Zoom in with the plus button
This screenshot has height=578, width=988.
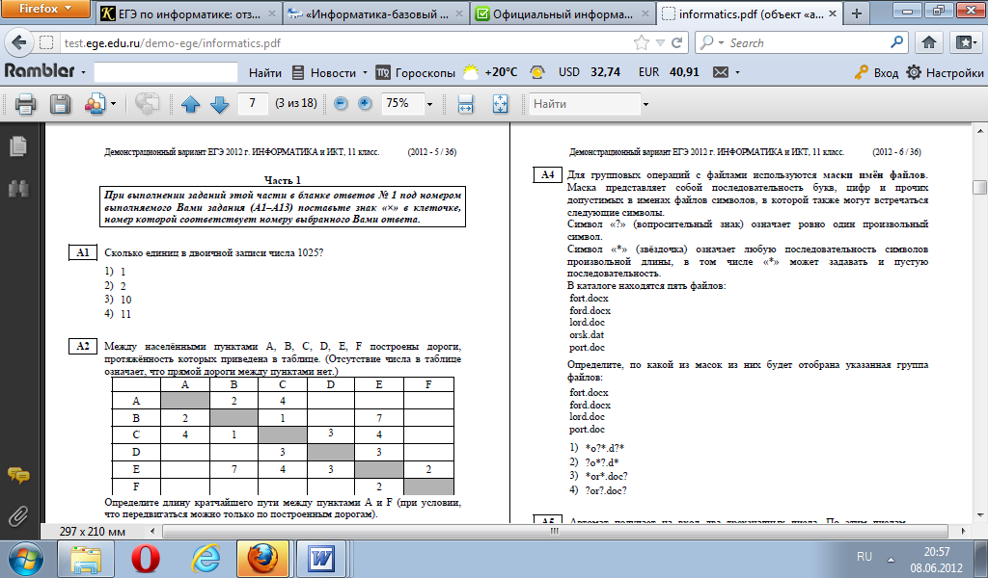365,103
